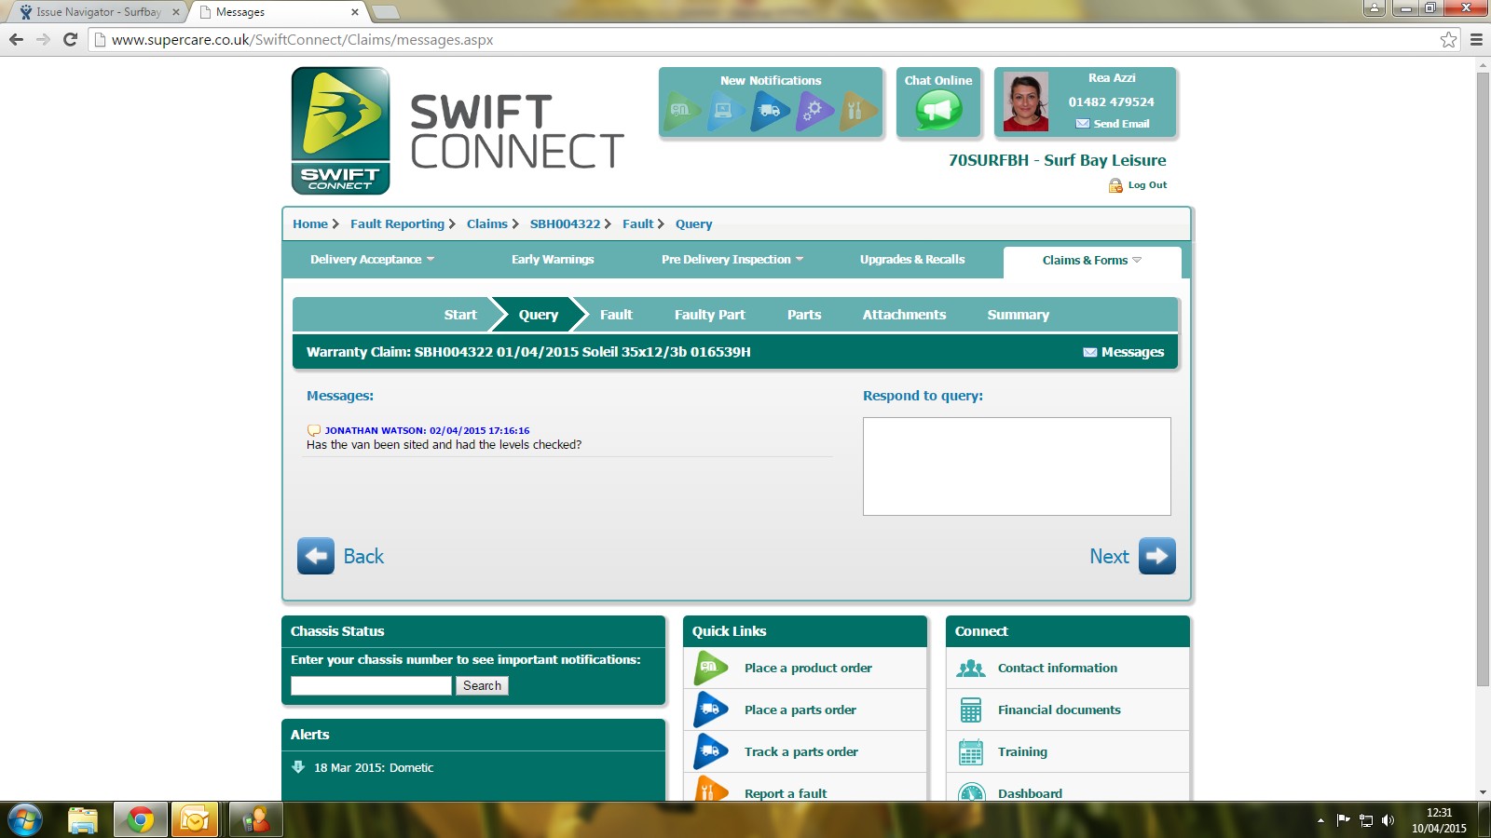The width and height of the screenshot is (1491, 838).
Task: Bookmark this page with the star icon
Action: tap(1448, 39)
